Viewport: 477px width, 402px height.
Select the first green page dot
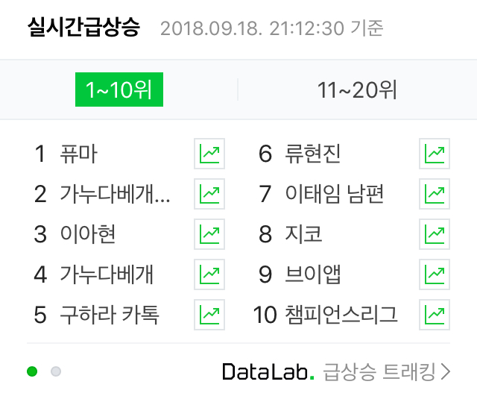[x=32, y=371]
